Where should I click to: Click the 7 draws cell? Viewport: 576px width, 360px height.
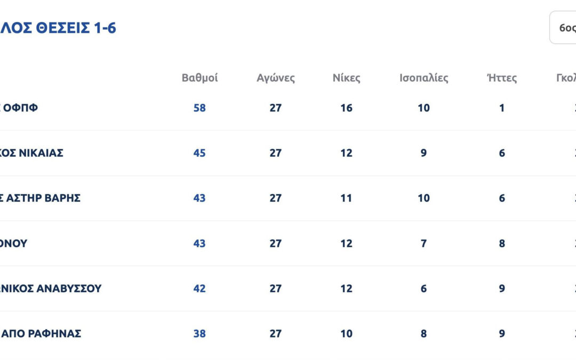click(423, 243)
